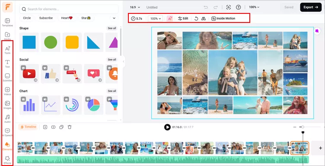Delete the clip with trash icon
This screenshot has height=166, width=325.
(70, 127)
